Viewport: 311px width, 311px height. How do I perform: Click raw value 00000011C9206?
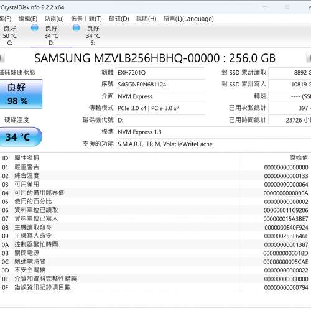coord(286,210)
